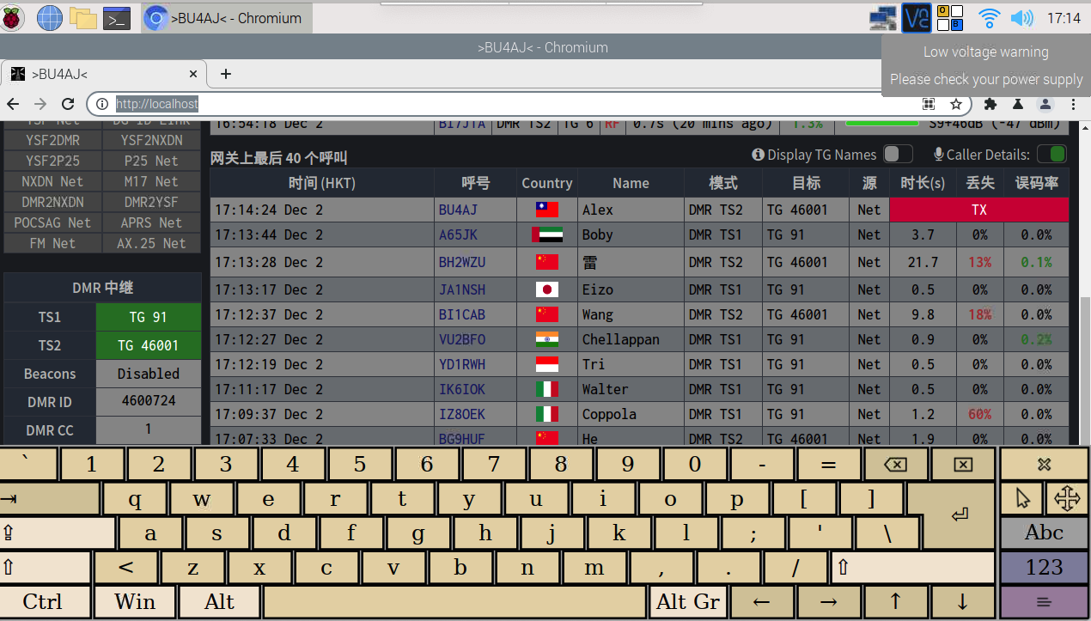This screenshot has height=621, width=1091.
Task: Open the Raspberry Pi main menu
Action: [x=13, y=17]
